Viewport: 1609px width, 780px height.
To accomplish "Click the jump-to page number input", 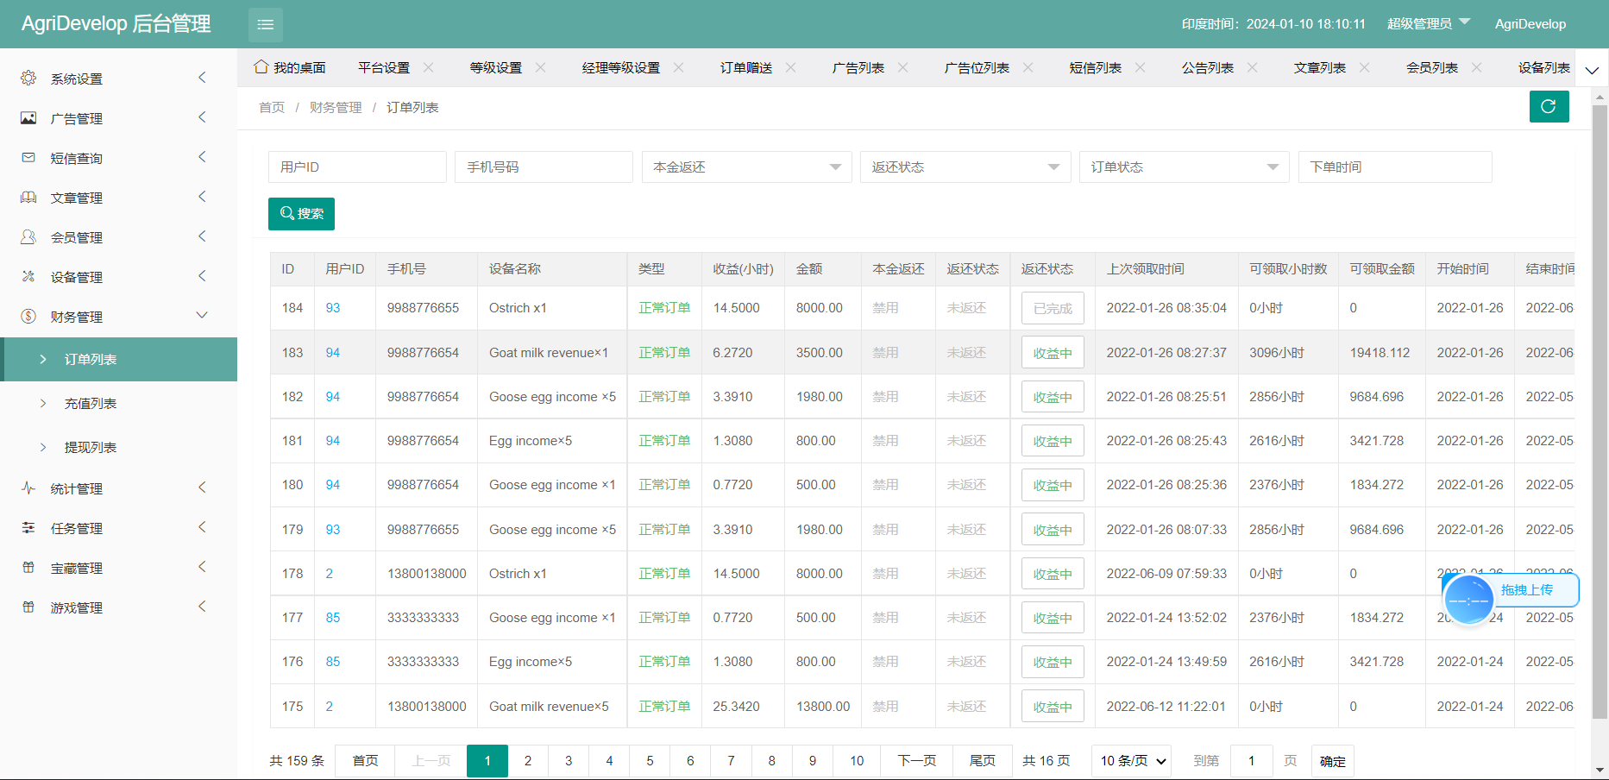I will click(1252, 761).
